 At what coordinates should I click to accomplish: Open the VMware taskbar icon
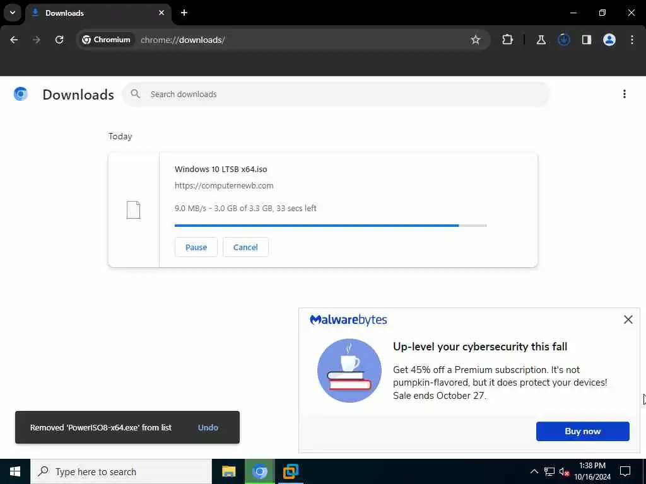coord(290,471)
